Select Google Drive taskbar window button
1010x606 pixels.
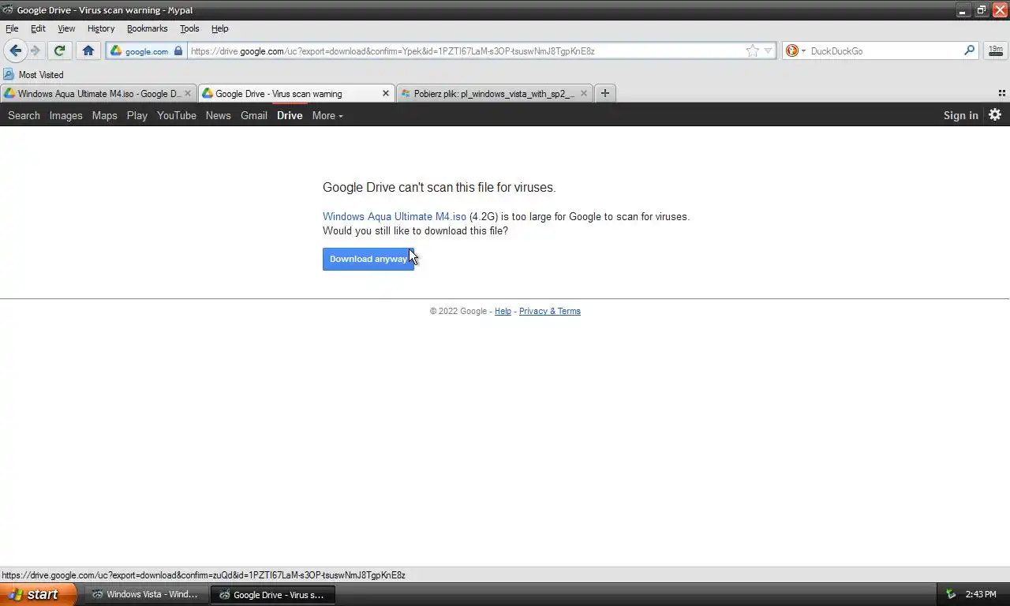[x=273, y=594]
